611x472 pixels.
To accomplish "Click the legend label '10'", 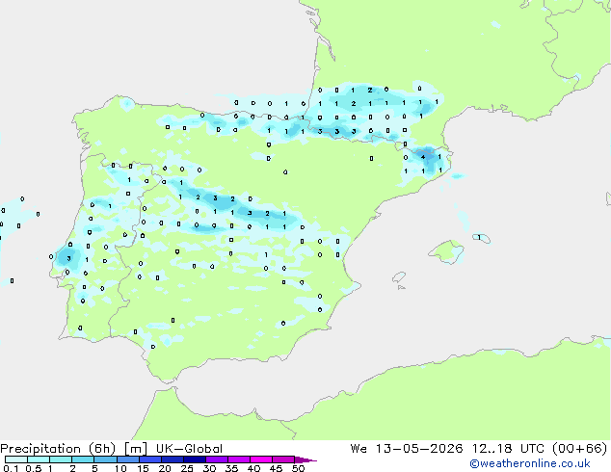I will tap(120, 468).
